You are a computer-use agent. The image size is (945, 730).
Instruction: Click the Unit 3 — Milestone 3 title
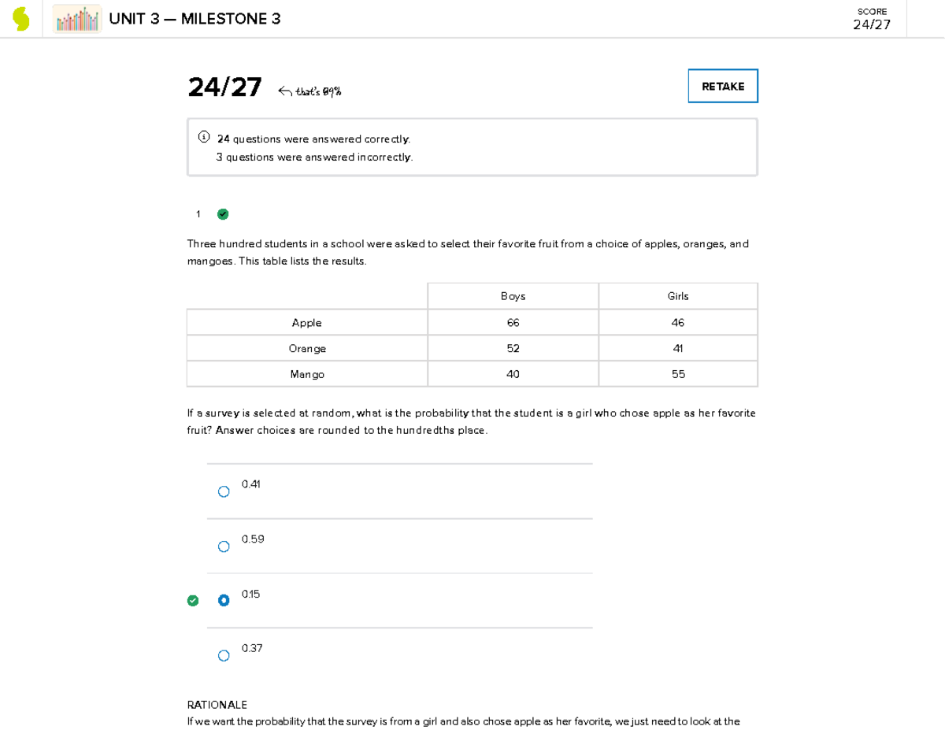tap(195, 19)
